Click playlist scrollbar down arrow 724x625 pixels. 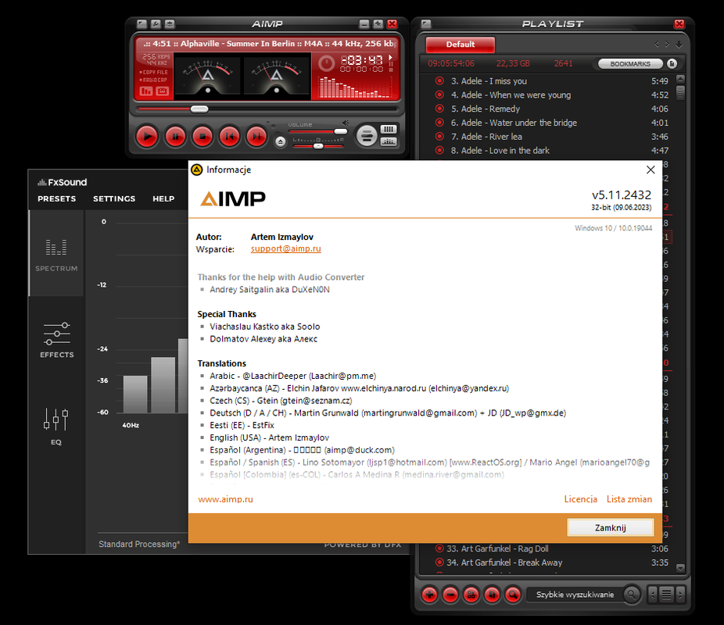[680, 568]
